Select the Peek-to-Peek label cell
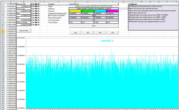The image size is (179, 110). (24, 22)
